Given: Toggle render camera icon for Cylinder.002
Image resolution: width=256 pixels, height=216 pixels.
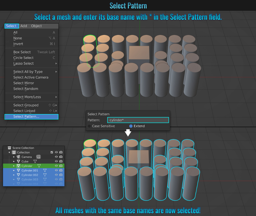Looking at the screenshot, I should click(x=61, y=175).
